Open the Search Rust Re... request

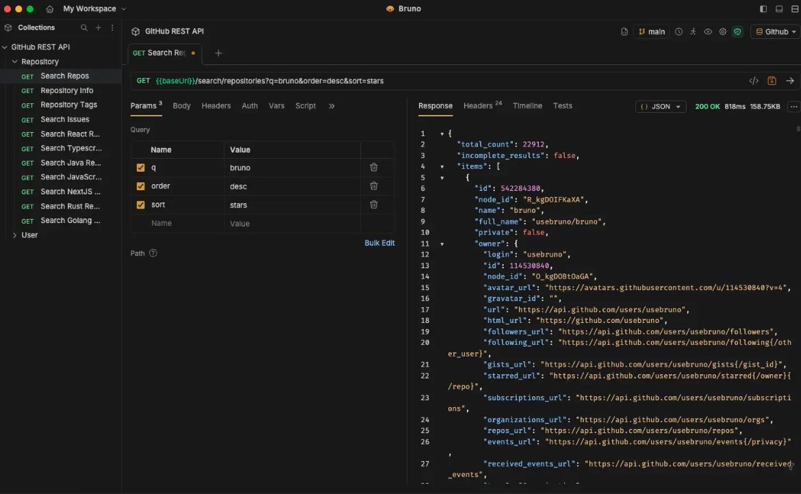coord(61,206)
